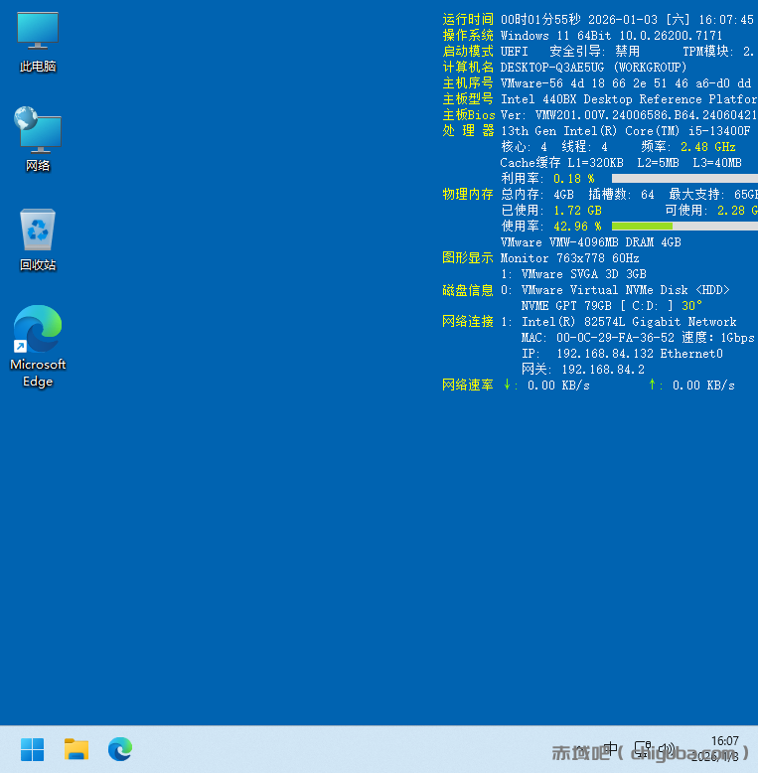Click the 42.96 % memory usage value
758x773 pixels.
(577, 227)
